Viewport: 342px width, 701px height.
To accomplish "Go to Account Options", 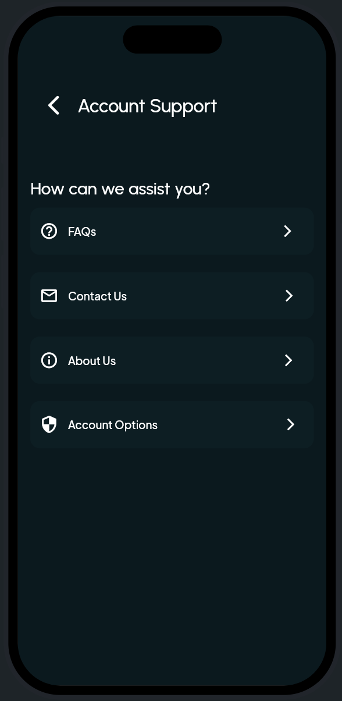I will coord(172,424).
